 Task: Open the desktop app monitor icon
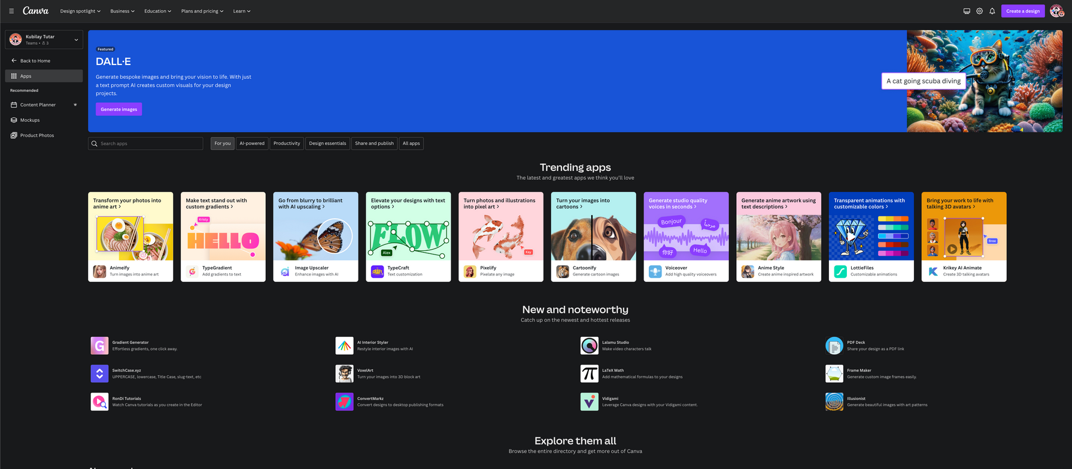967,11
